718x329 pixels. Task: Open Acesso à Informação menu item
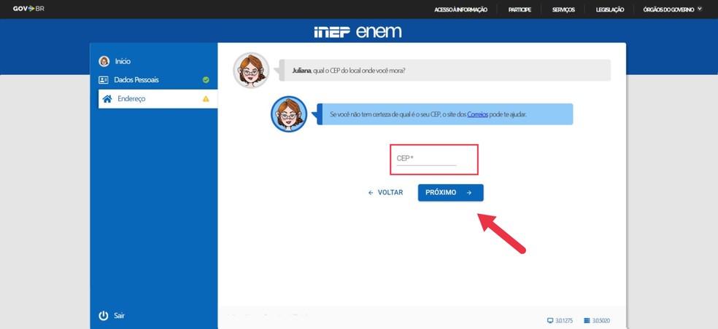[x=460, y=9]
